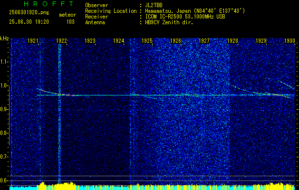Viewport: 299px width, 190px height.
Task: Click the 1923 time marker
Action: coord(90,40)
